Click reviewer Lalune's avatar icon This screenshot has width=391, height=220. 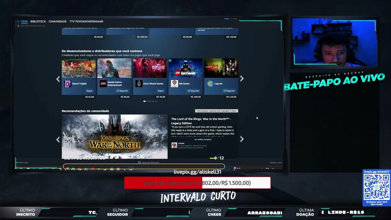[x=174, y=145]
